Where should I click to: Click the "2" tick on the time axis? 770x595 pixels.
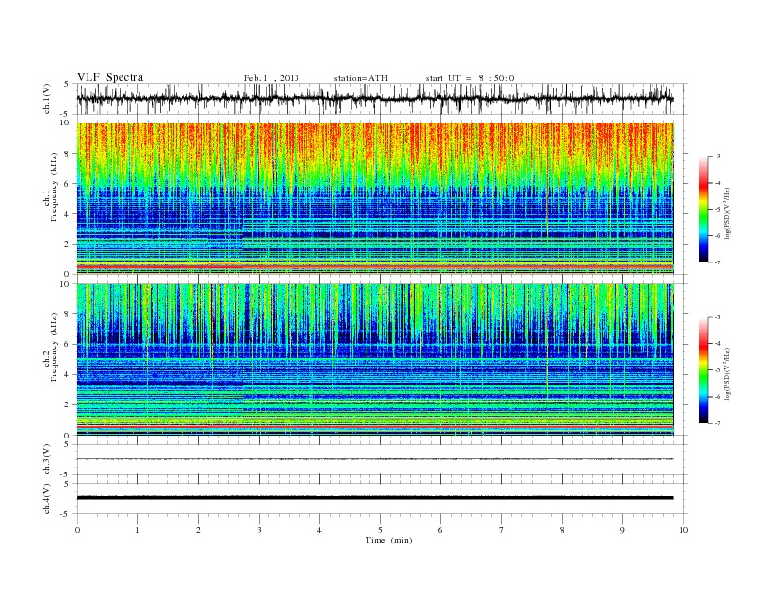[198, 530]
